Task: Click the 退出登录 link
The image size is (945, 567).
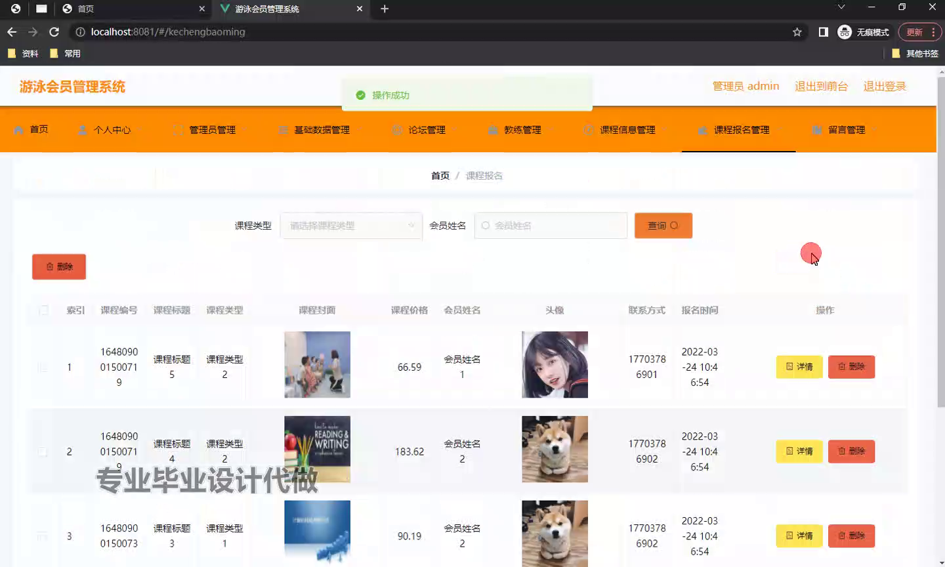Action: (x=884, y=86)
